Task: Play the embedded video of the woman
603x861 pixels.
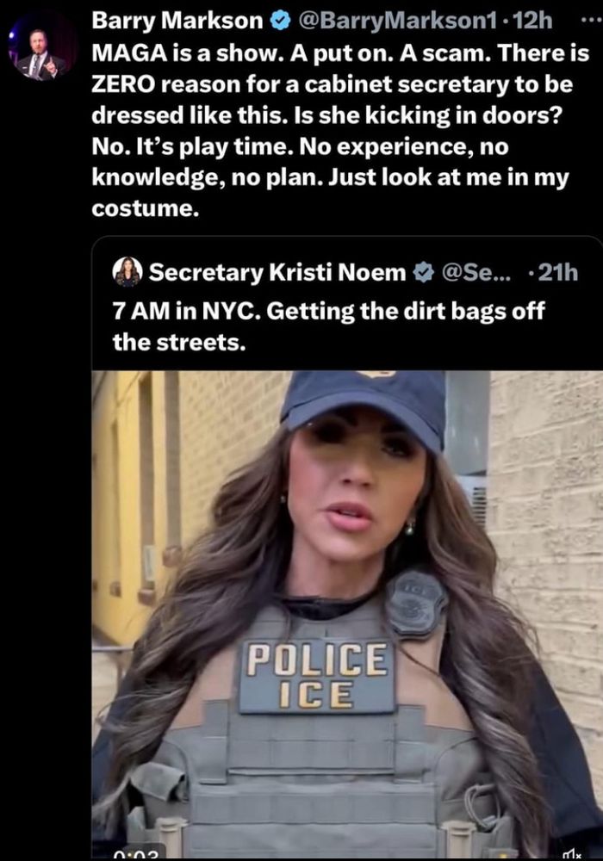Action: pyautogui.click(x=347, y=615)
